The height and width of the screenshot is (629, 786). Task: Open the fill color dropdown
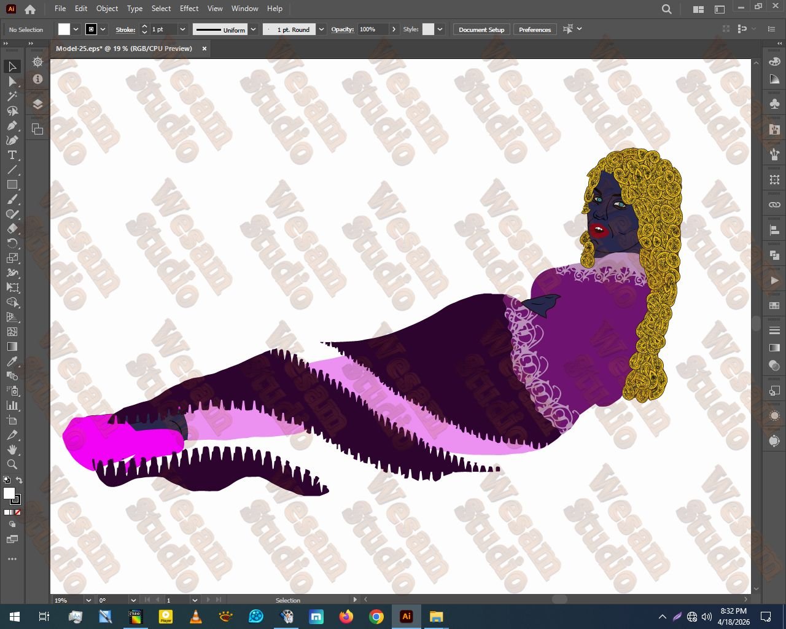[76, 29]
